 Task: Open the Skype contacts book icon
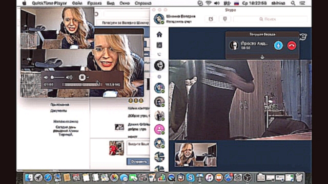coord(159,45)
